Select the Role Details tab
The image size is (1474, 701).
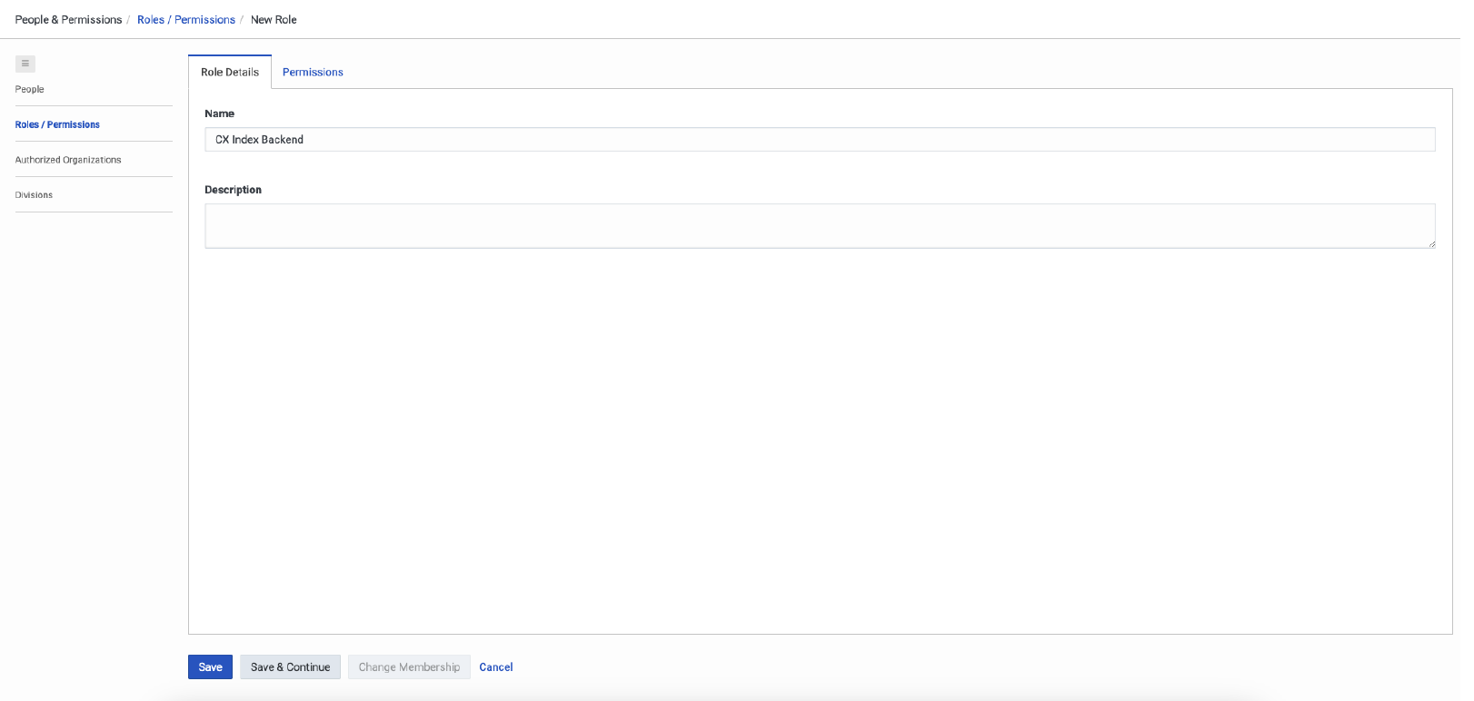click(230, 72)
